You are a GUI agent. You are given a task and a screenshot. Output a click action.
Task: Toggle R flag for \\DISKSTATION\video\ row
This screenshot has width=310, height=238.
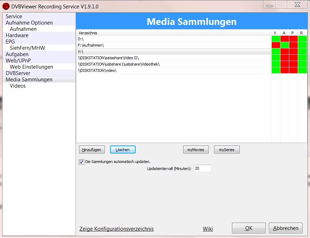pos(303,70)
